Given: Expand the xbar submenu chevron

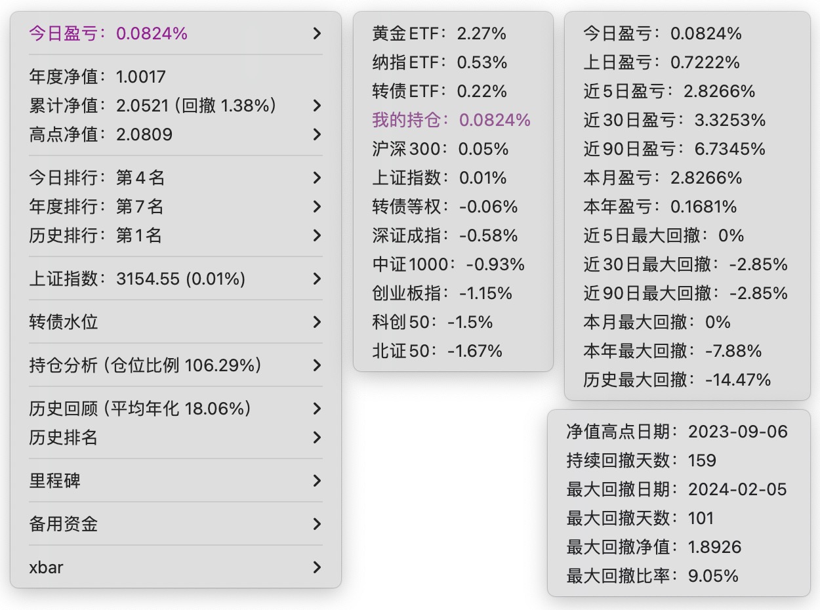Looking at the screenshot, I should point(317,567).
